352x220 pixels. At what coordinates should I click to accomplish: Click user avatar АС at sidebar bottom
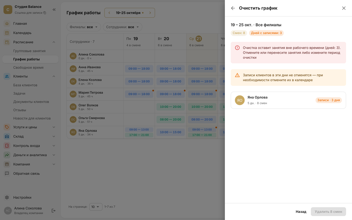8,210
